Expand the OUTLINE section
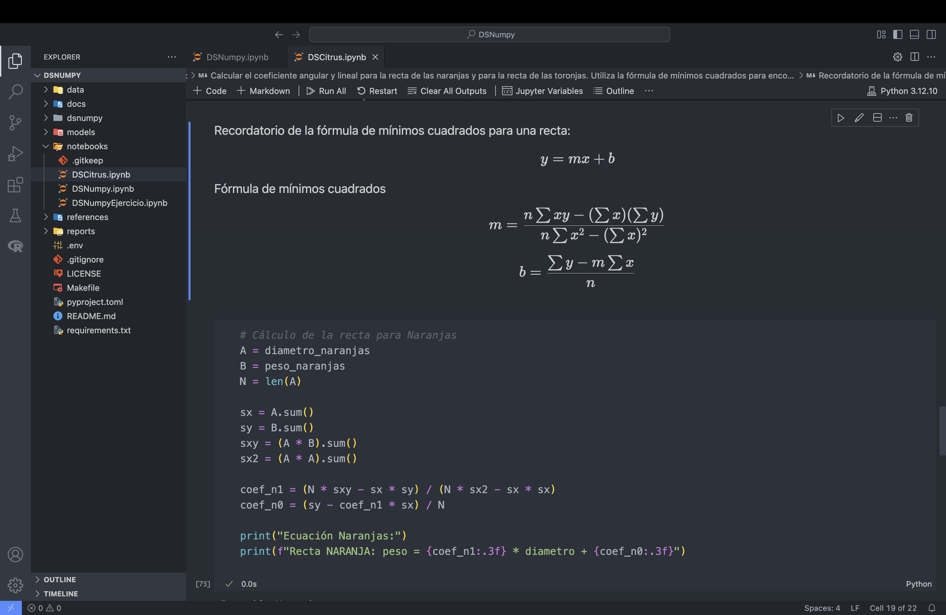The height and width of the screenshot is (615, 946). coord(108,580)
